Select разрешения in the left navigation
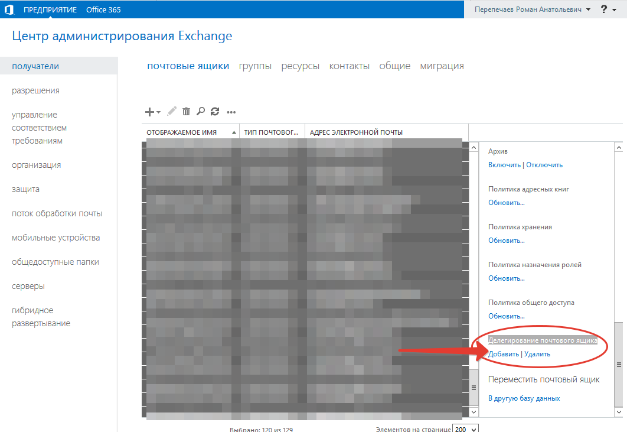 (x=35, y=90)
